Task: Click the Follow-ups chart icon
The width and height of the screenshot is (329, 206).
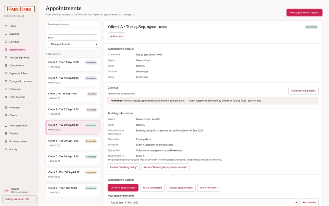Action: [6, 89]
